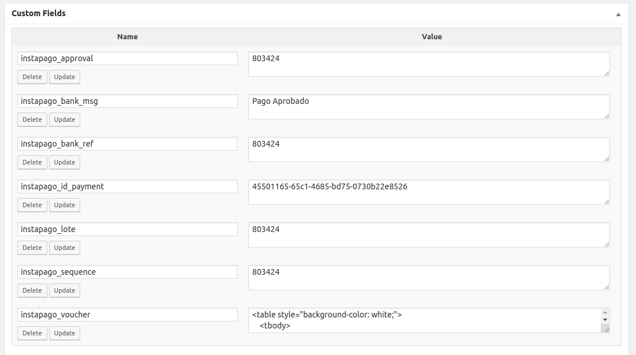Viewport: 636px width, 355px height.
Task: Delete the instapago_bank_msg field
Action: pos(32,119)
